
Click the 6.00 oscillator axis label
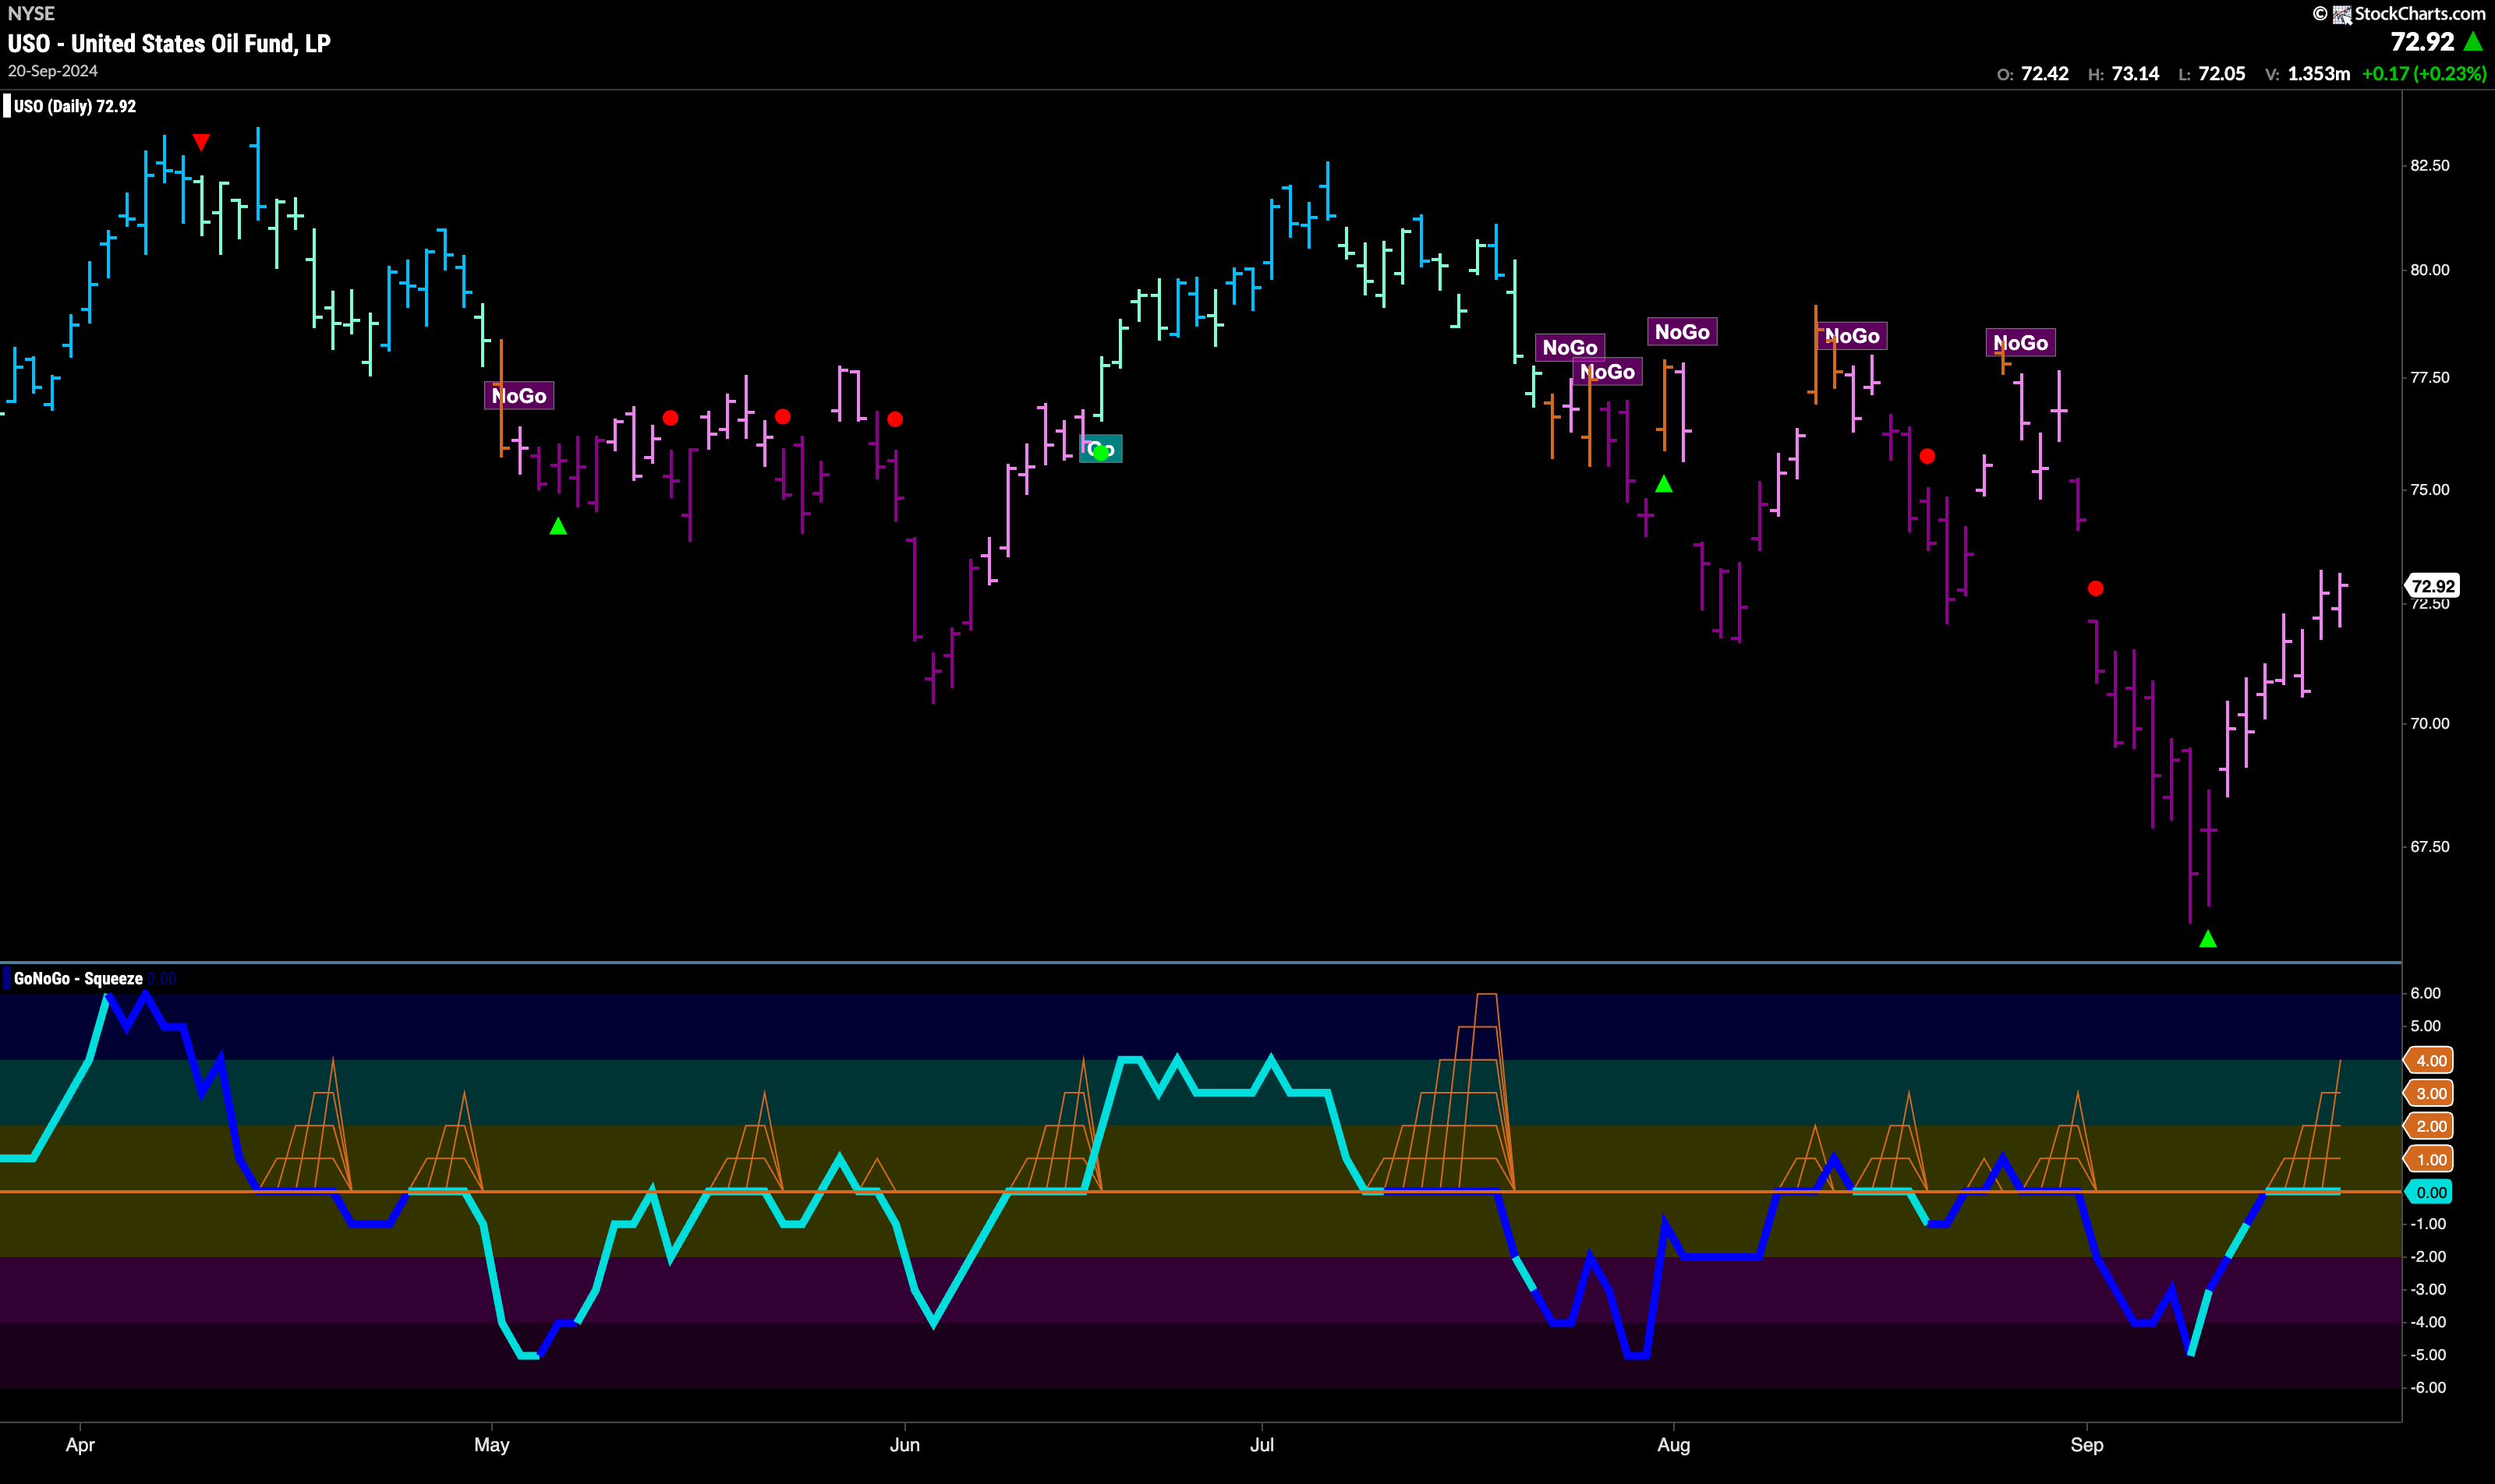[x=2426, y=993]
